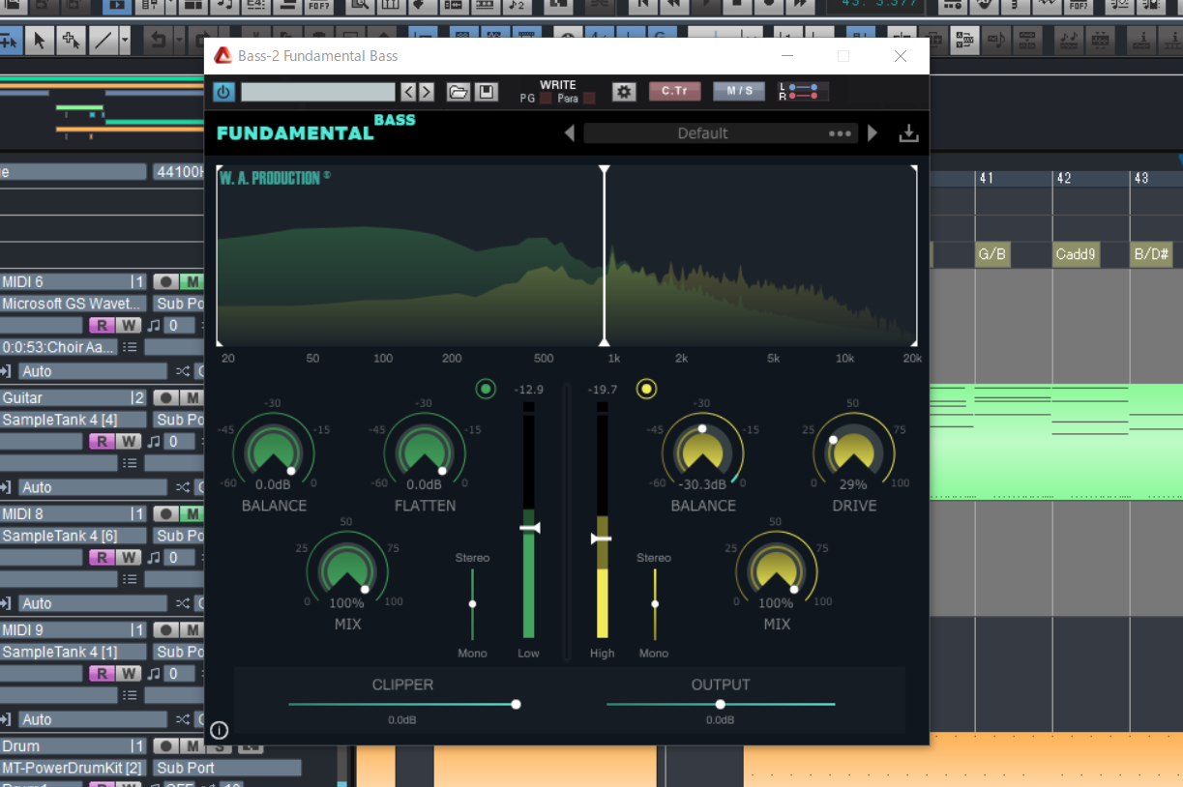Click the crossed-arrows icon beside Guitar Auto
The width and height of the screenshot is (1183, 787).
[x=183, y=487]
